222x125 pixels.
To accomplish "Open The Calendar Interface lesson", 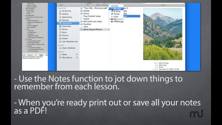I will tap(34, 48).
